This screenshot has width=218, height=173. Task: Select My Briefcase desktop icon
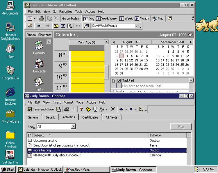tap(10, 117)
